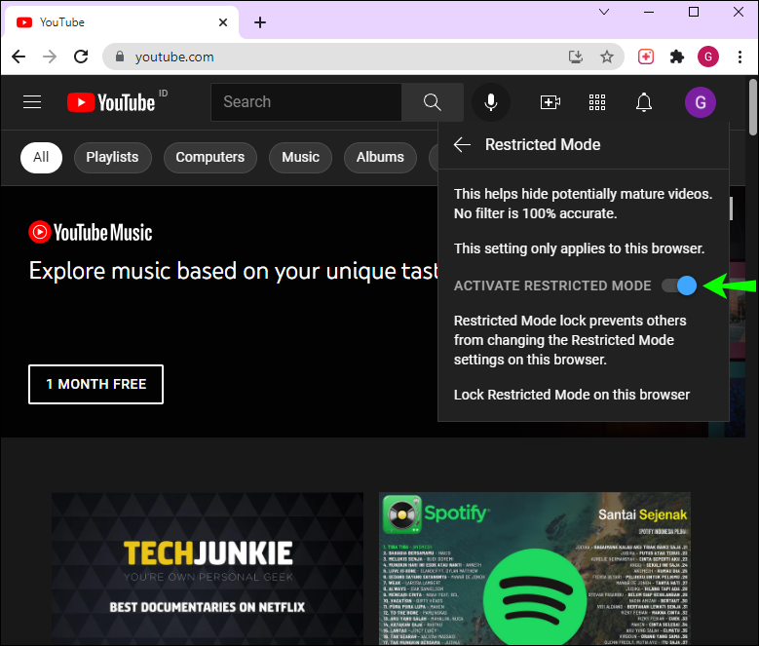The height and width of the screenshot is (646, 759).
Task: Open the Chrome profile avatar G
Action: pos(707,57)
